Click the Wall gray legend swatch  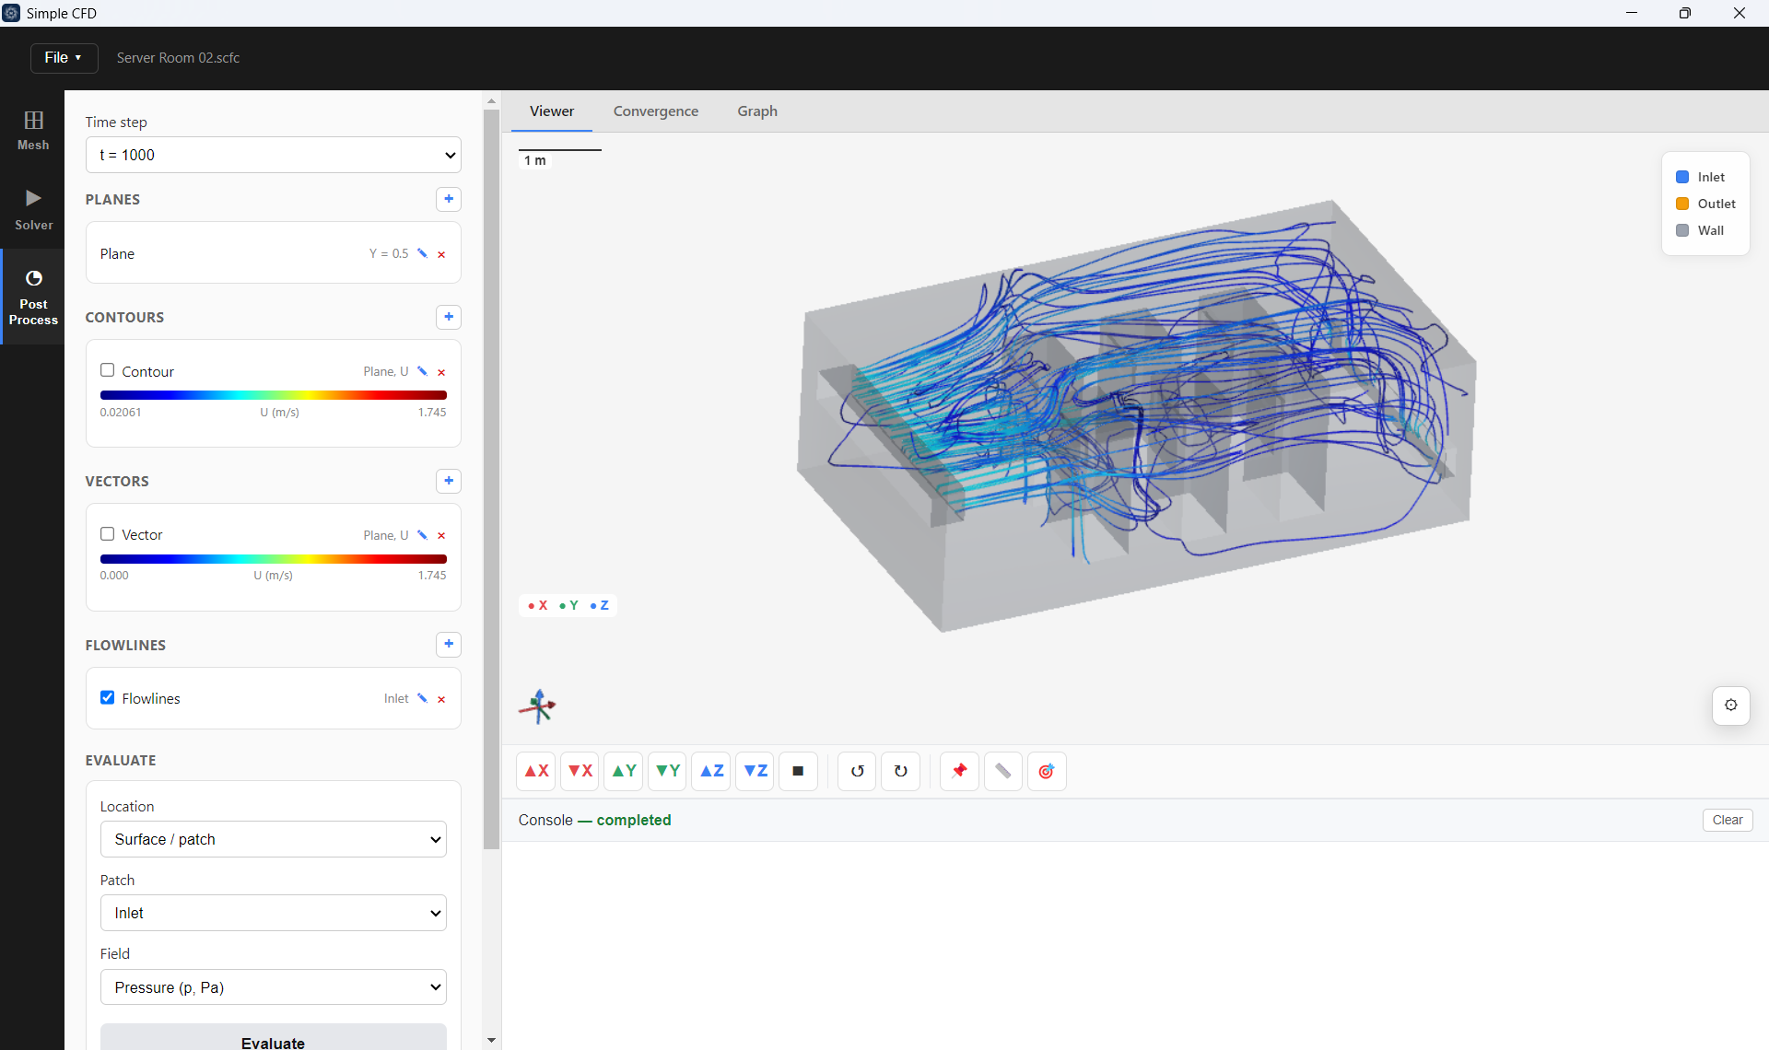[1682, 230]
